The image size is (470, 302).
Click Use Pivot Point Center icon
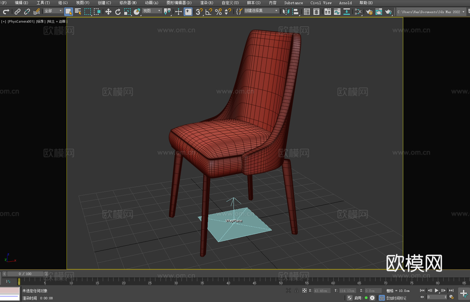coord(167,12)
